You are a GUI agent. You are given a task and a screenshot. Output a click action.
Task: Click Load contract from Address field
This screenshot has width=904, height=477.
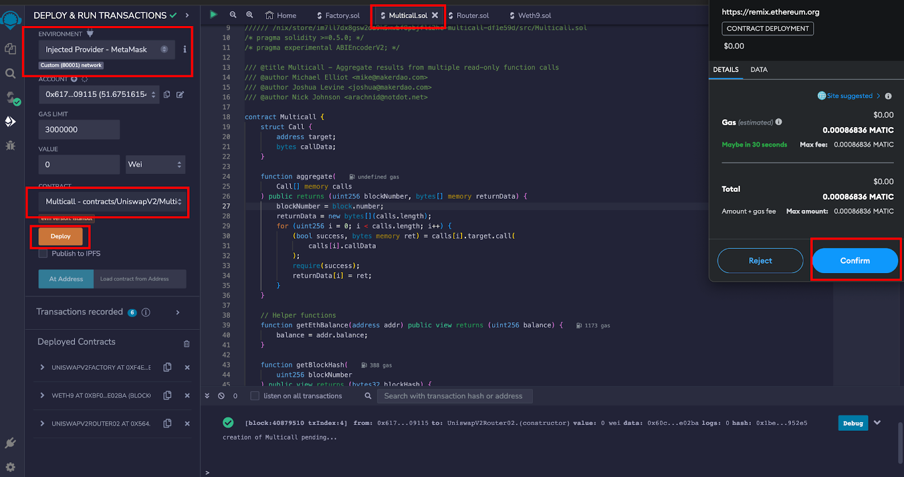coord(140,279)
